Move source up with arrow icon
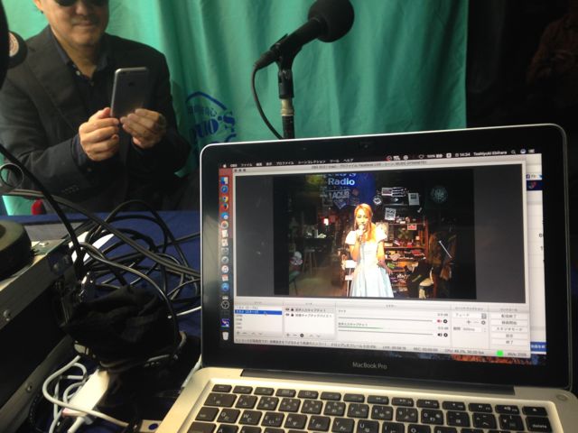Viewport: 578px width, 433px height. click(311, 335)
